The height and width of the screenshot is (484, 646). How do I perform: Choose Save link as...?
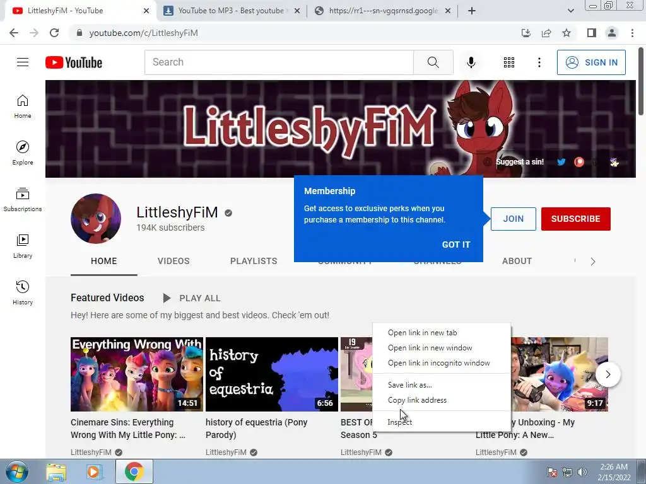point(442,385)
